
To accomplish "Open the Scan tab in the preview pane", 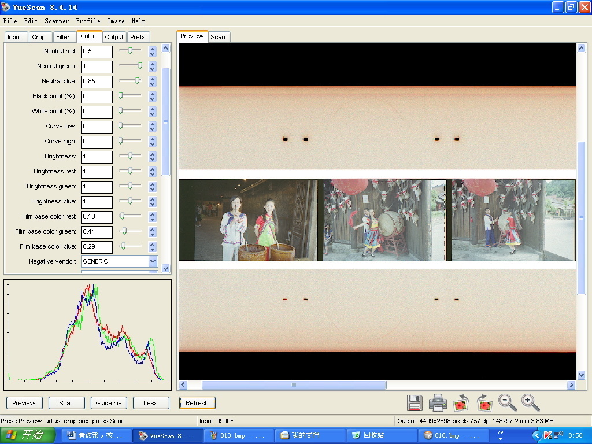I will coord(218,37).
